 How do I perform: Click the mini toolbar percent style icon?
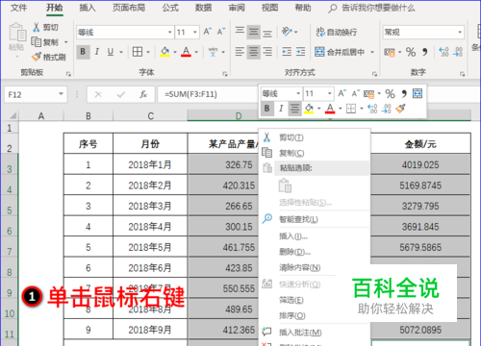390,94
